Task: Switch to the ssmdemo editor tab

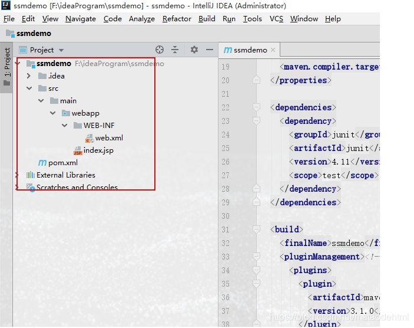Action: pyautogui.click(x=250, y=50)
